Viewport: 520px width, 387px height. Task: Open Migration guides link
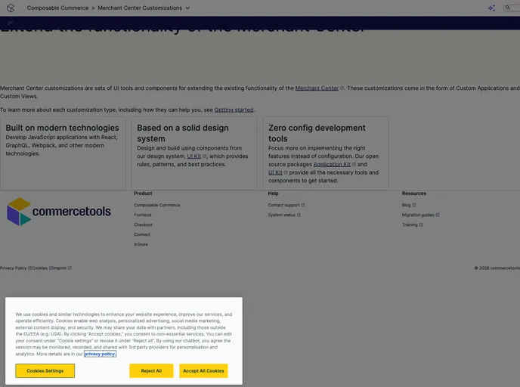tap(420, 215)
